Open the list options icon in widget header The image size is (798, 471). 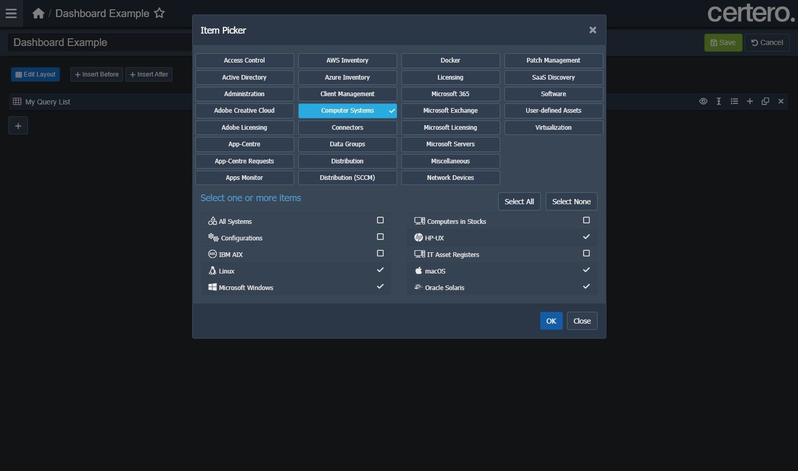(734, 101)
